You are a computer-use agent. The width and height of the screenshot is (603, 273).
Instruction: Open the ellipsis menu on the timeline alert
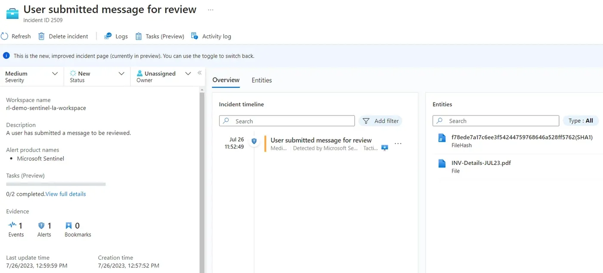(x=398, y=143)
